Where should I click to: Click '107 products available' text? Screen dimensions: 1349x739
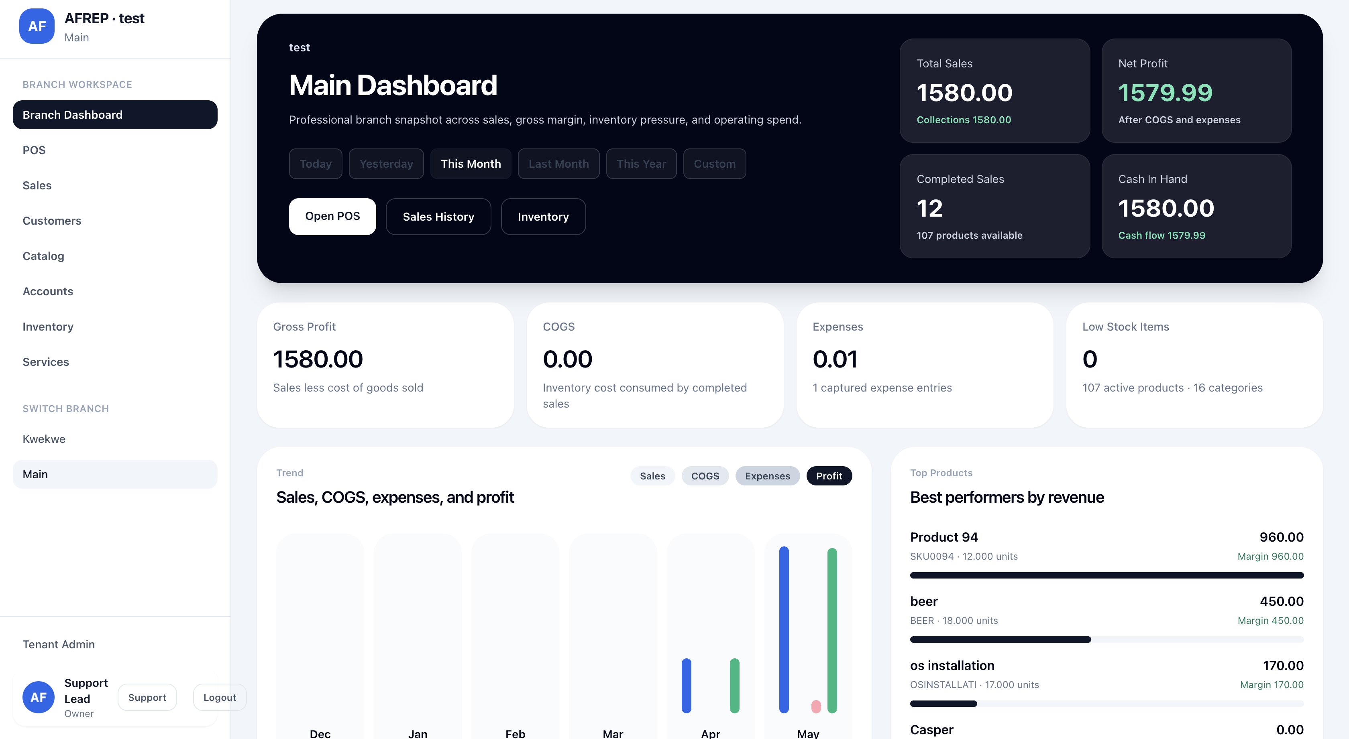[x=969, y=236]
